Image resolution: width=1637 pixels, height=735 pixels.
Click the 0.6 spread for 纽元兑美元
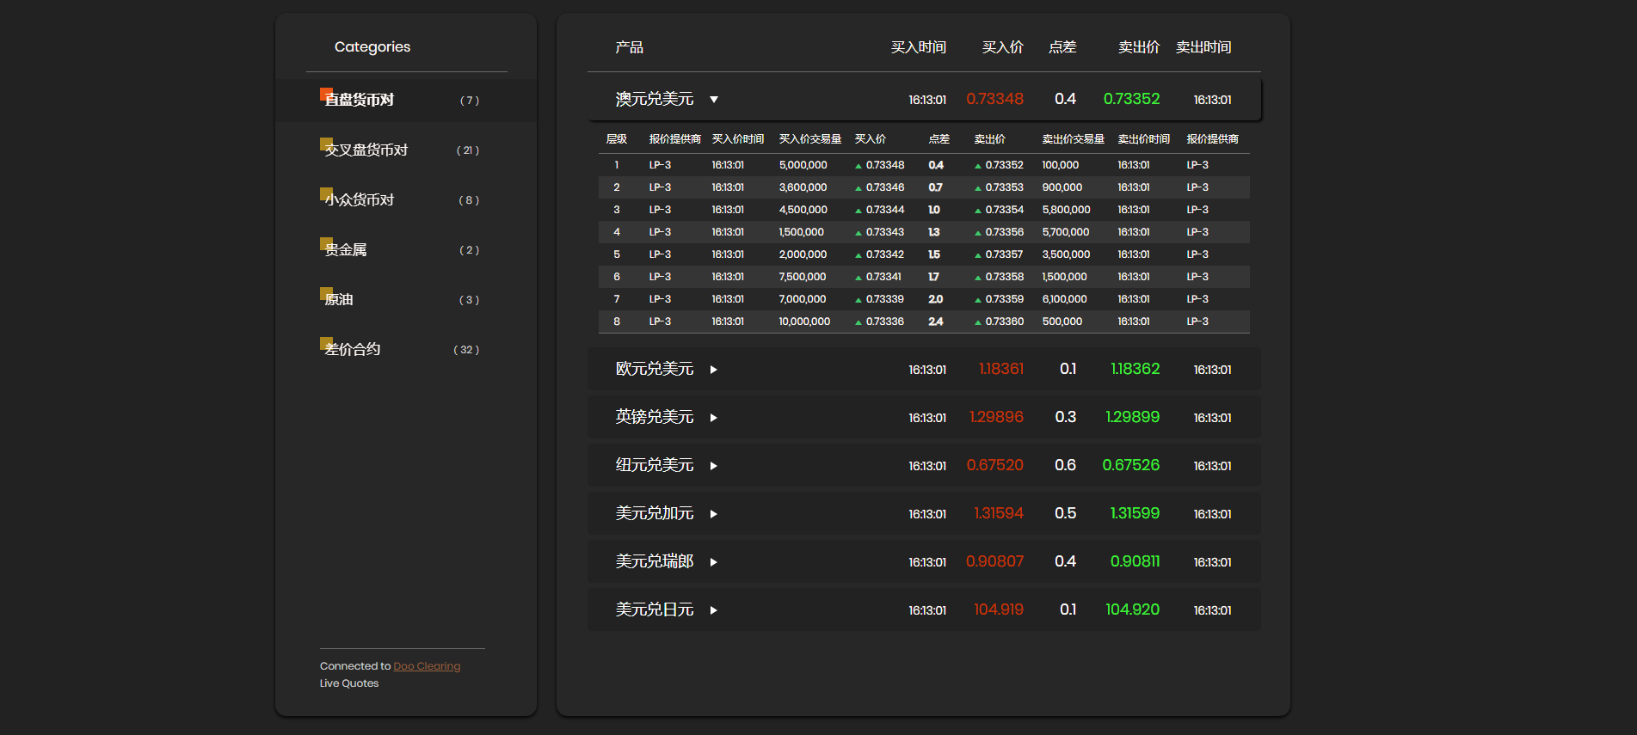pos(1065,465)
